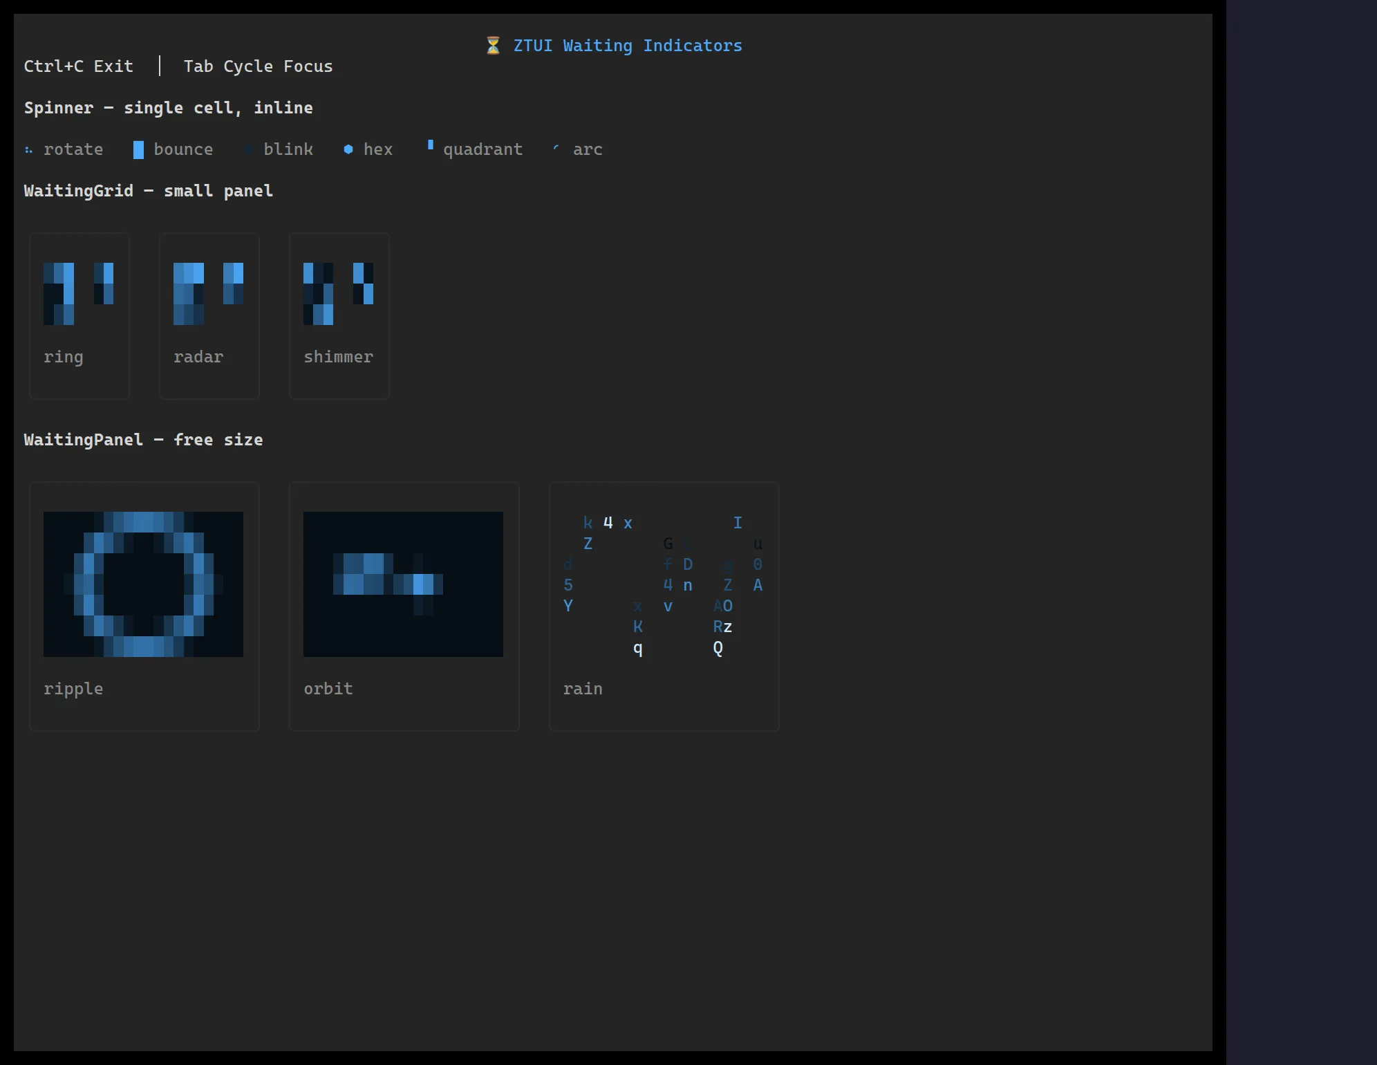The image size is (1377, 1065).
Task: Click the Ctrl+C Exit shortcut hint
Action: (79, 66)
